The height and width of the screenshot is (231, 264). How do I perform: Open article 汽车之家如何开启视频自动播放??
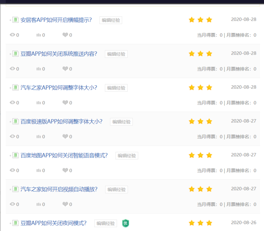pyautogui.click(x=59, y=189)
